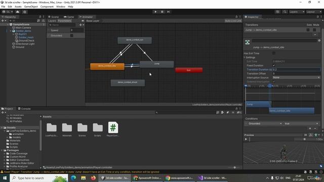Open the Layers dropdown in the toolbar
This screenshot has width=324, height=182.
coord(297,12)
